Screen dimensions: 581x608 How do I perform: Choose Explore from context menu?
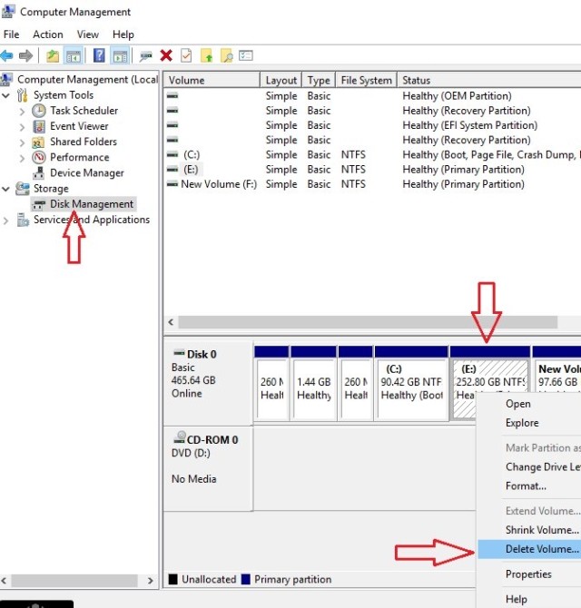click(529, 423)
